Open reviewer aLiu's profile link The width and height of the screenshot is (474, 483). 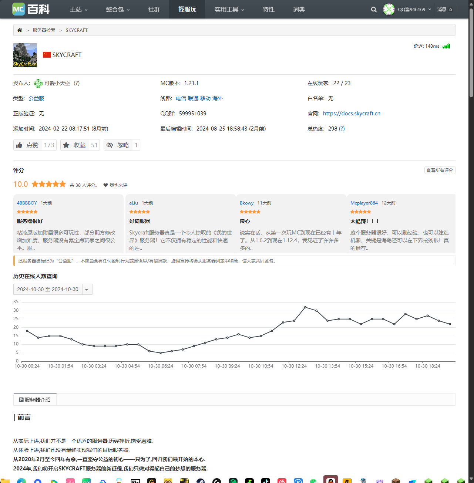click(134, 203)
